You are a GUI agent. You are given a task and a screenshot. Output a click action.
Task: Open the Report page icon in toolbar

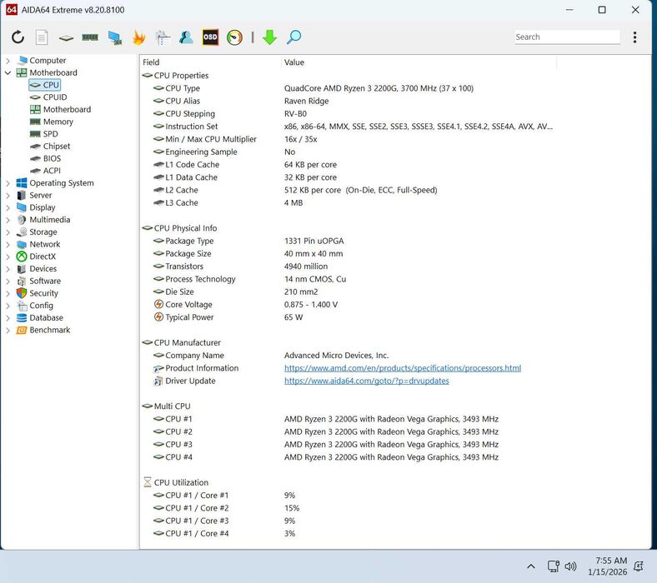click(42, 37)
